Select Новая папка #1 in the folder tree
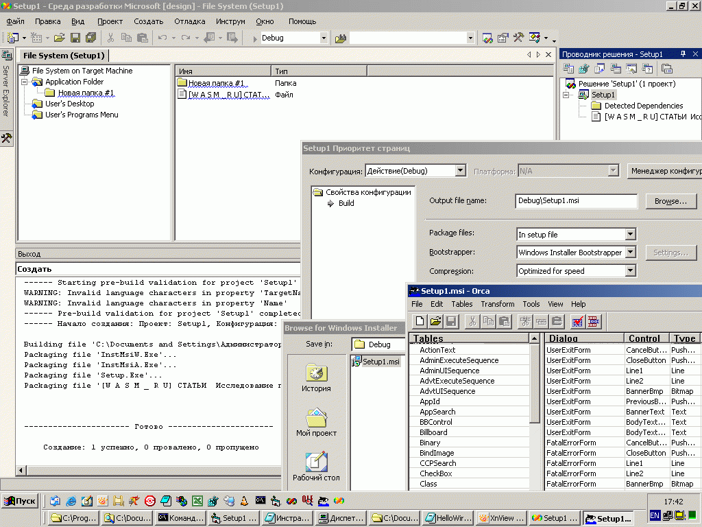 point(86,93)
